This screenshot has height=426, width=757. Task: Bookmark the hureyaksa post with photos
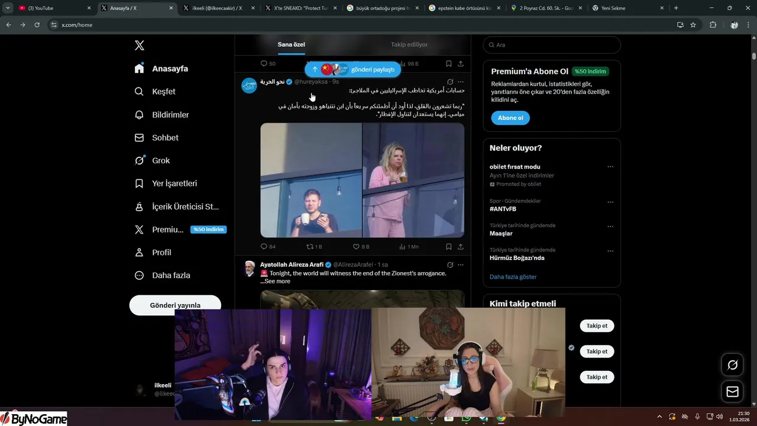[448, 247]
